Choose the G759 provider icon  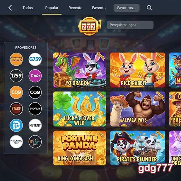35,59
